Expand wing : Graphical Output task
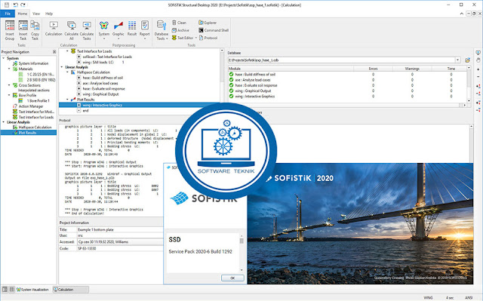Image resolution: width=483 pixels, height=301 pixels. pos(78,94)
